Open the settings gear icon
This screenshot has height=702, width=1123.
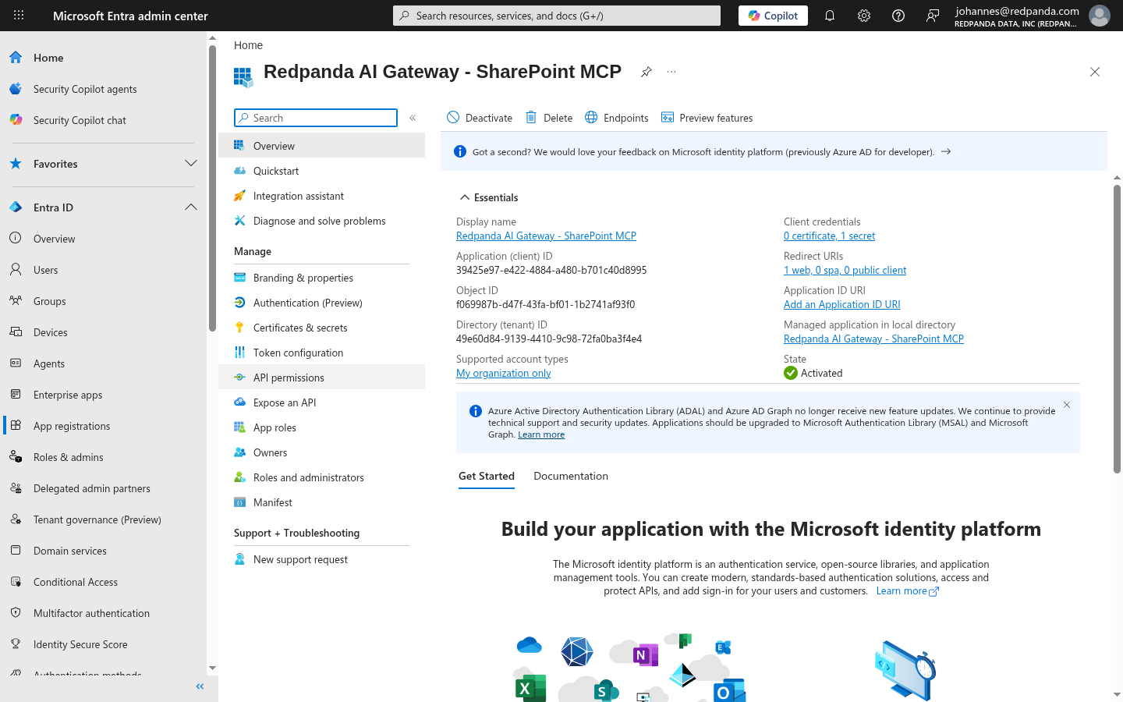pos(864,16)
